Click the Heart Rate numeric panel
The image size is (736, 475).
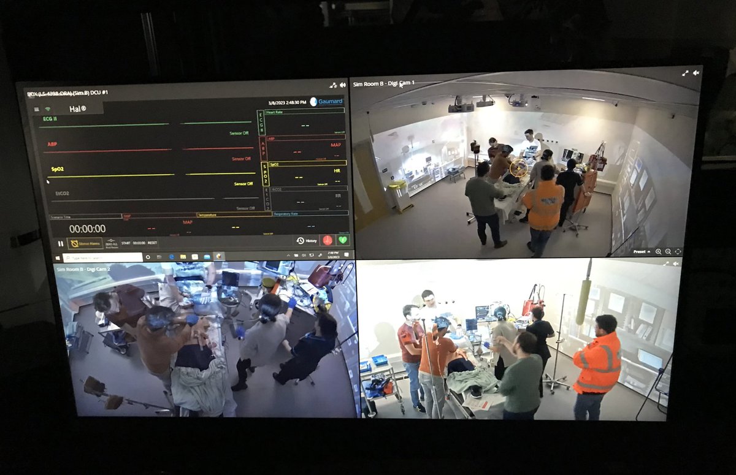pos(304,123)
